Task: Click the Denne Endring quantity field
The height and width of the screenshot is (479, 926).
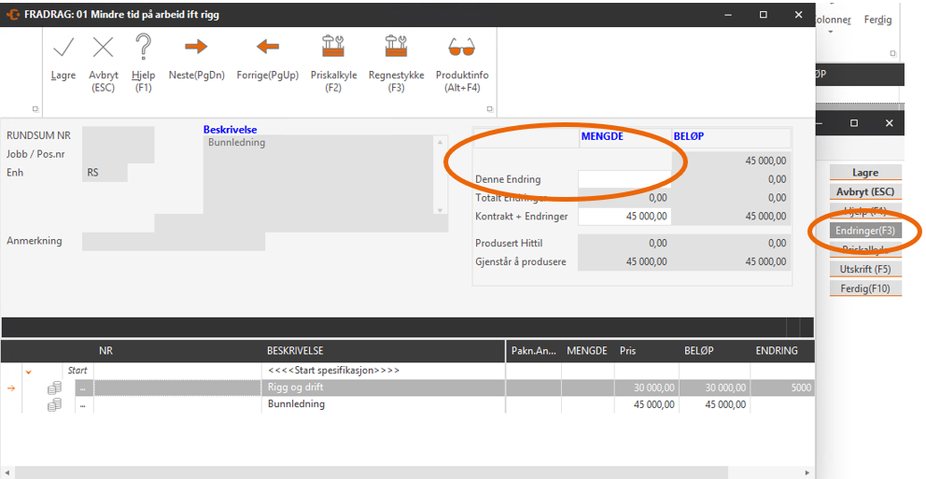Action: click(x=624, y=179)
